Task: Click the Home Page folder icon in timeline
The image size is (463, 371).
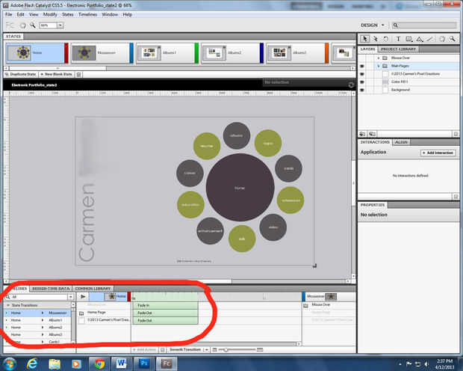Action: tap(81, 313)
